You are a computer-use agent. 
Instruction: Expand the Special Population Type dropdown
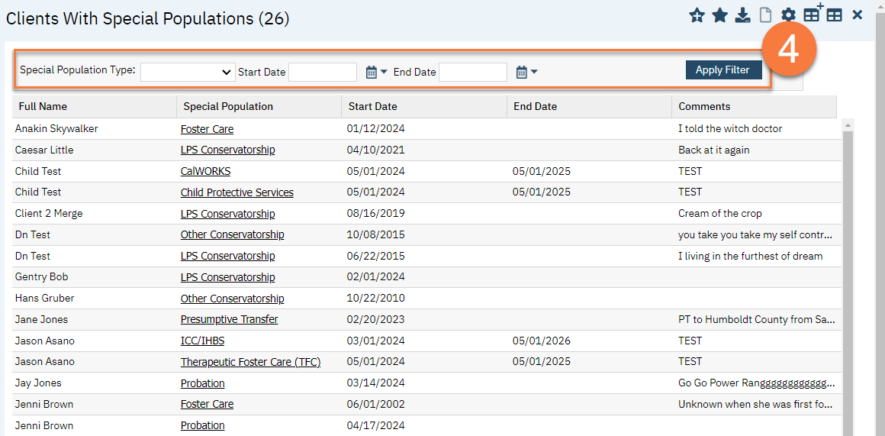tap(188, 72)
